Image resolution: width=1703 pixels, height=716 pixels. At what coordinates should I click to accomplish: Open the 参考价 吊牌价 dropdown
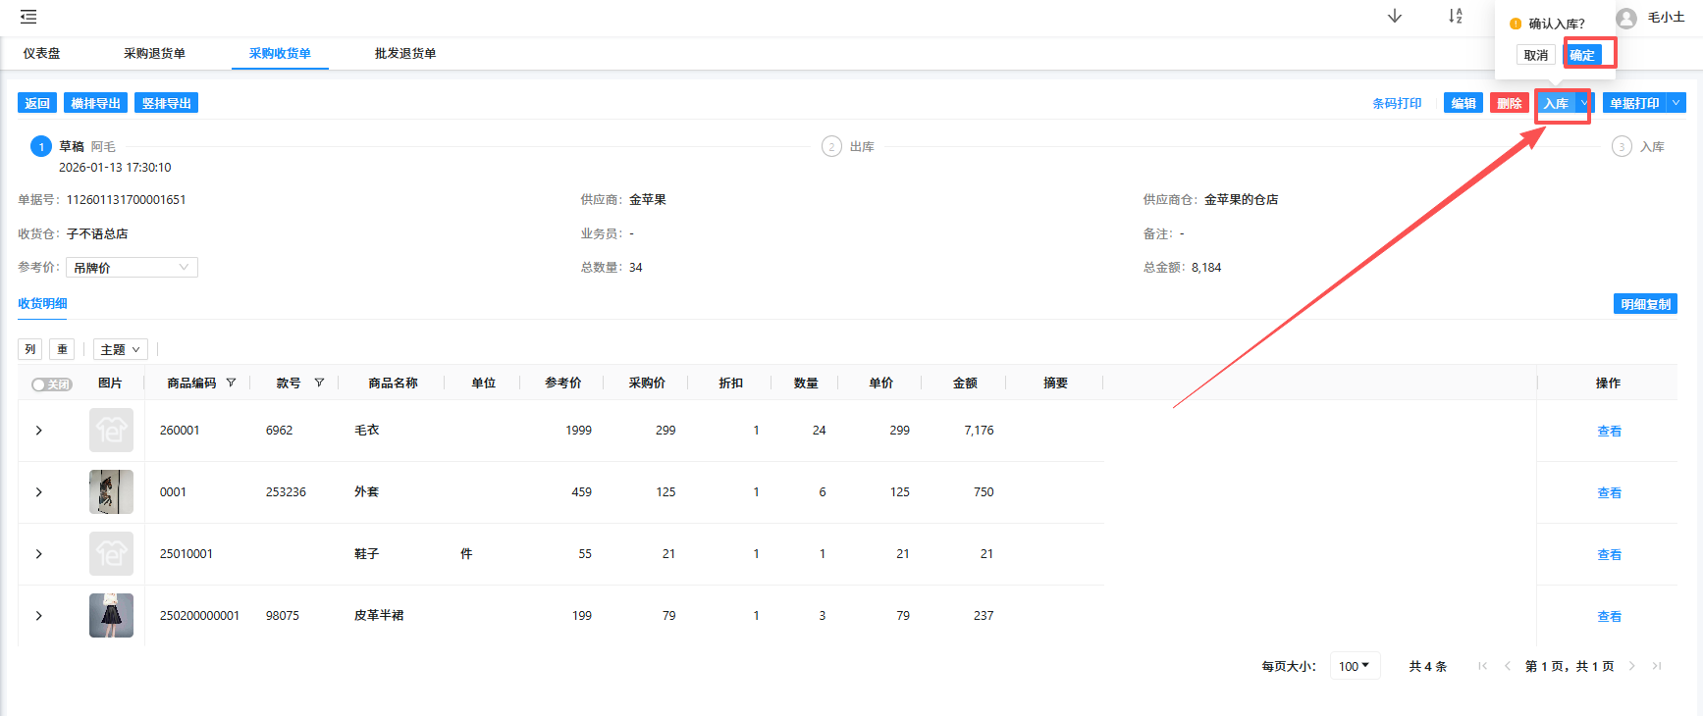point(132,268)
